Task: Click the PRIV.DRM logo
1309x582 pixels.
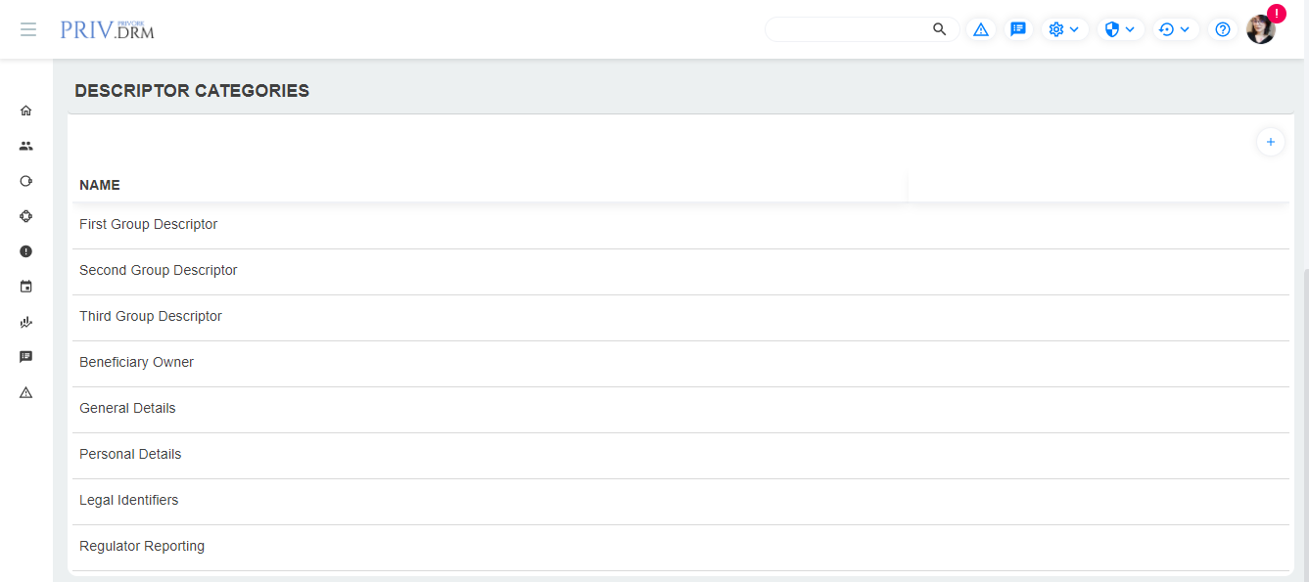Action: (x=107, y=29)
